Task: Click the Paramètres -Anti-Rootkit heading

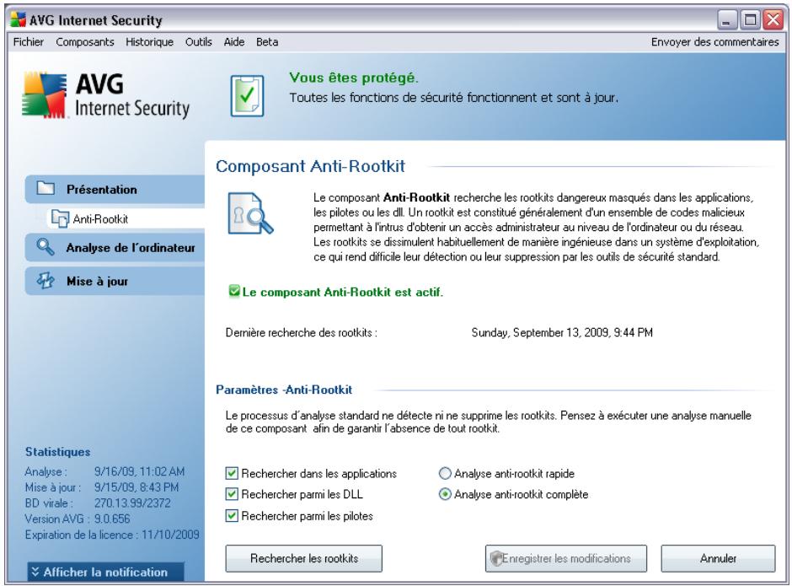Action: (284, 390)
